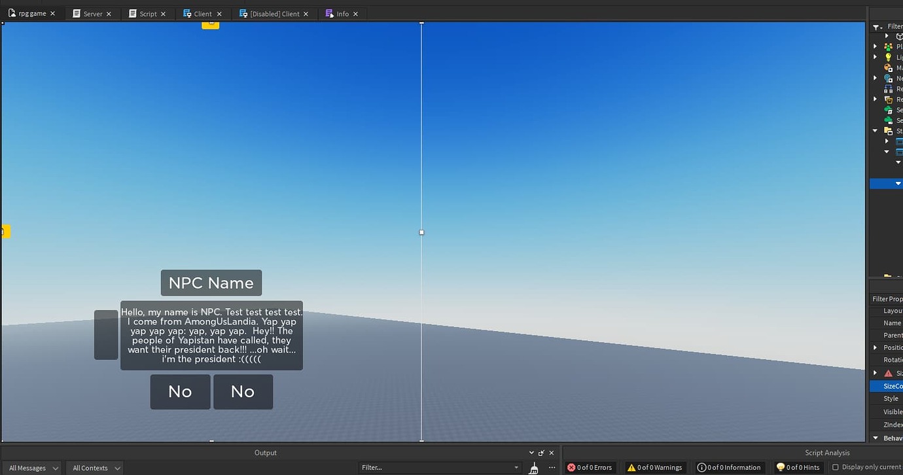Click the clear output broom icon
Image resolution: width=903 pixels, height=475 pixels.
[x=533, y=467]
